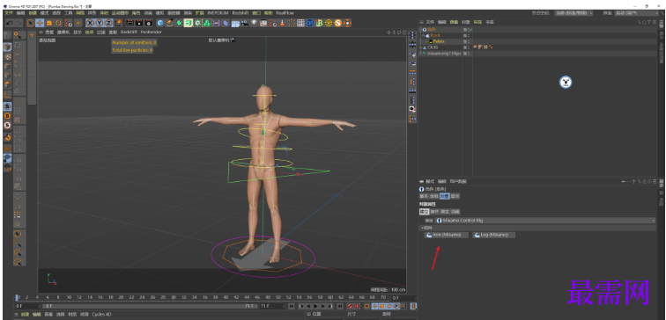Add a Cube primitive object
Viewport: 666px width, 320px height.
click(159, 23)
